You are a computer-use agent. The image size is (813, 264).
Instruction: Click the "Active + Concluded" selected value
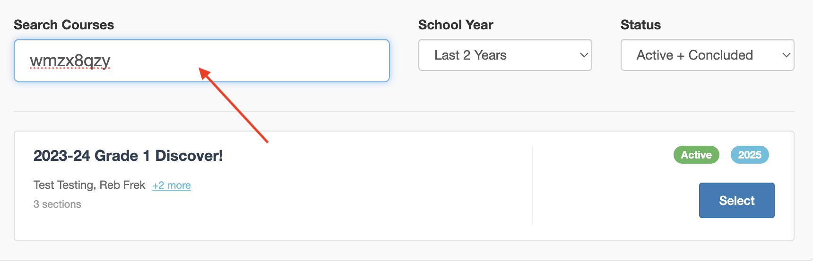click(694, 55)
